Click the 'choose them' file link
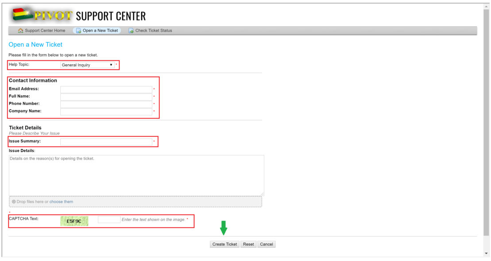491x261 pixels. [61, 202]
